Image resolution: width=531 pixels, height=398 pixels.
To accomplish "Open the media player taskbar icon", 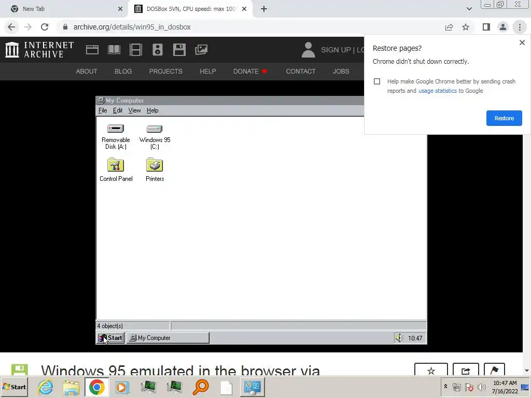I will pos(122,387).
